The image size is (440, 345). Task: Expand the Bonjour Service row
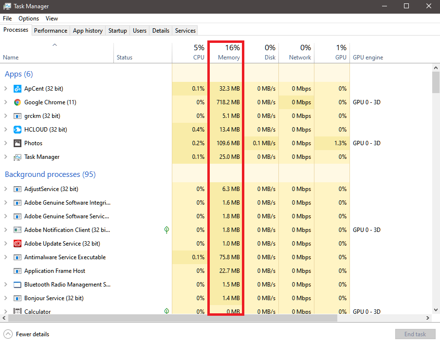[x=6, y=298]
